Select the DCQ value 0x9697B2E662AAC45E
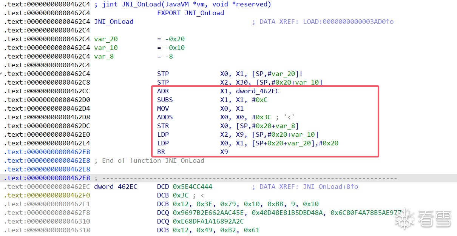This screenshot has width=457, height=236. (x=210, y=213)
